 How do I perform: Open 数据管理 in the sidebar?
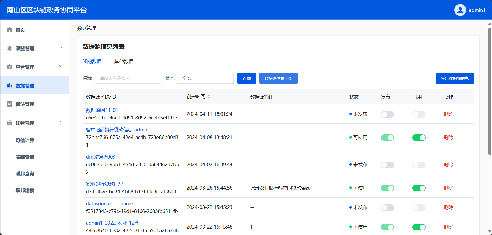click(35, 85)
